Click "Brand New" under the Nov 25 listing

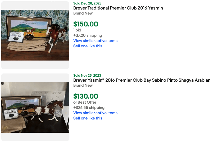(x=83, y=85)
